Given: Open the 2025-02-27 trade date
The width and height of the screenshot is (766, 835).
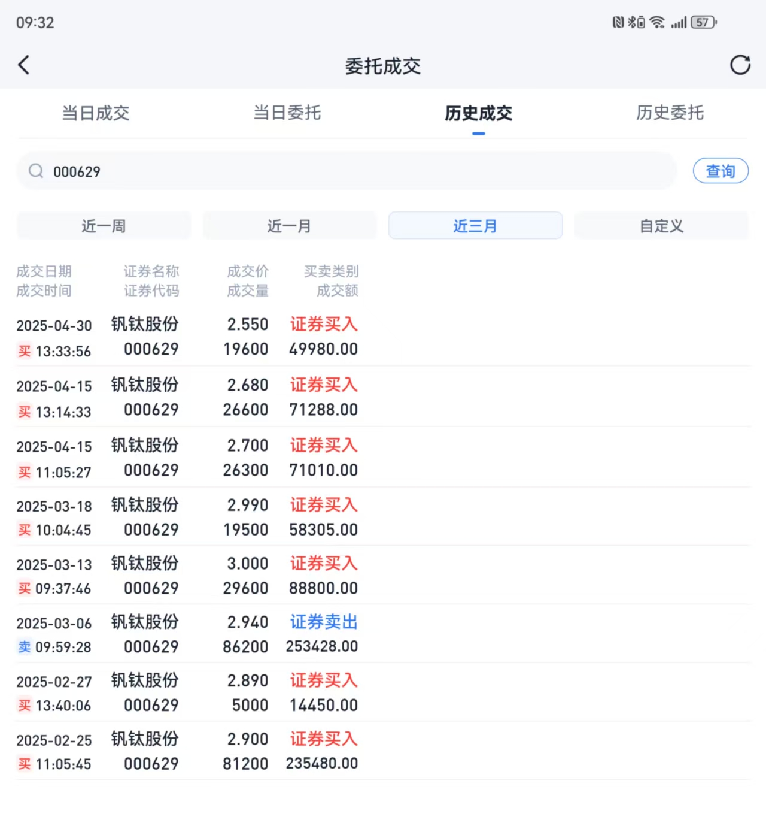Looking at the screenshot, I should tap(54, 682).
